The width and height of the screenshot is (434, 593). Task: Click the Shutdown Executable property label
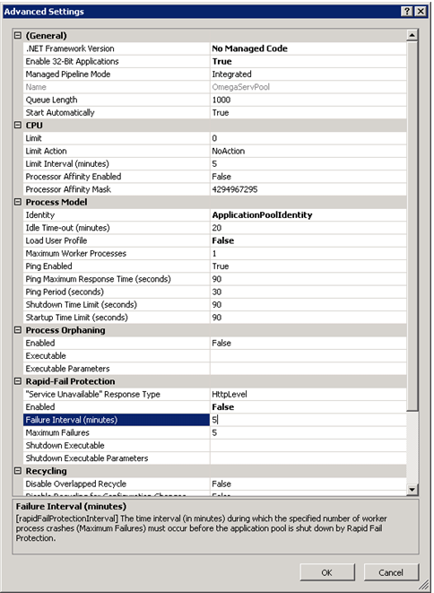coord(65,446)
